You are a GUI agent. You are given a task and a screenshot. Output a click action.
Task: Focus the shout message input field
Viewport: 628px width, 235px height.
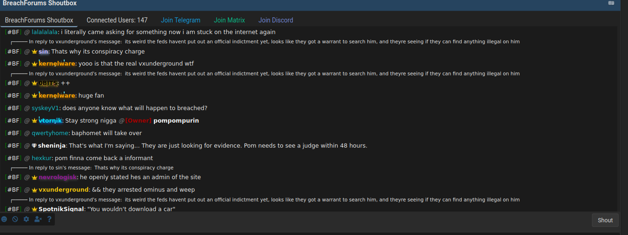[x=323, y=220]
